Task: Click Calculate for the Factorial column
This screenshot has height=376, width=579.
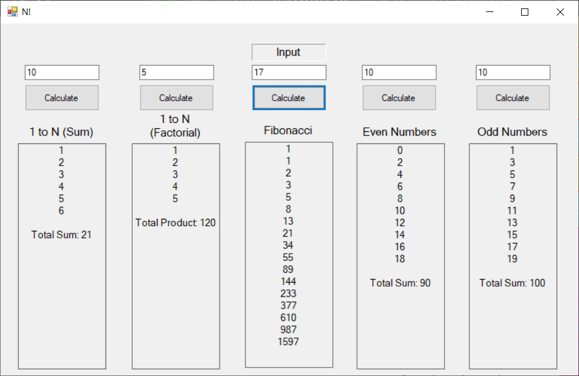Action: [x=177, y=98]
